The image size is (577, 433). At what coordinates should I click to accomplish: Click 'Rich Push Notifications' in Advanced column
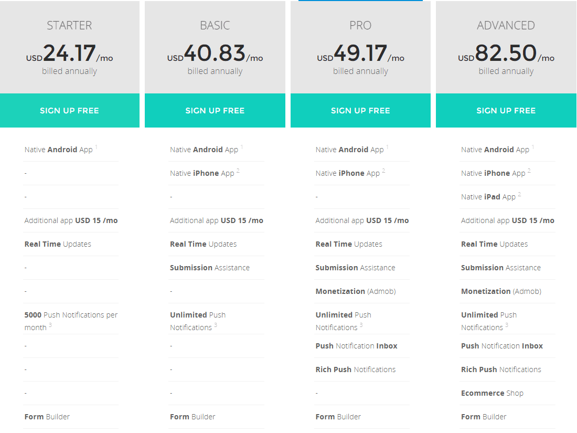tap(501, 369)
